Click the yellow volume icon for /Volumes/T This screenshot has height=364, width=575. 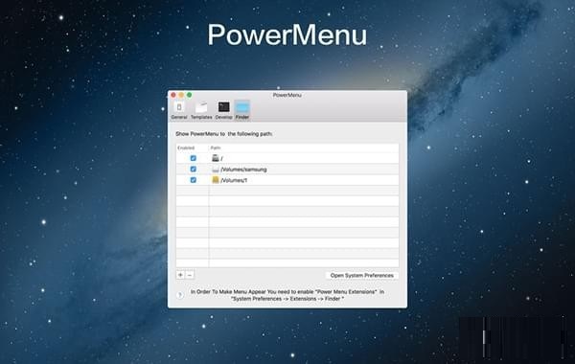(216, 180)
